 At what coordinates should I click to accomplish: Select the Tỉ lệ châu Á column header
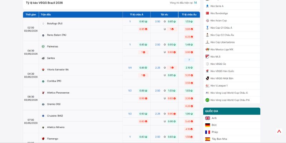pyautogui.click(x=137, y=15)
